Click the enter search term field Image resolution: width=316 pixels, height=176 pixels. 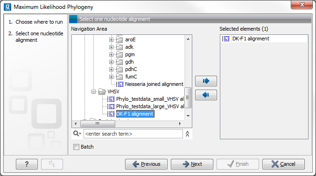[x=133, y=134]
